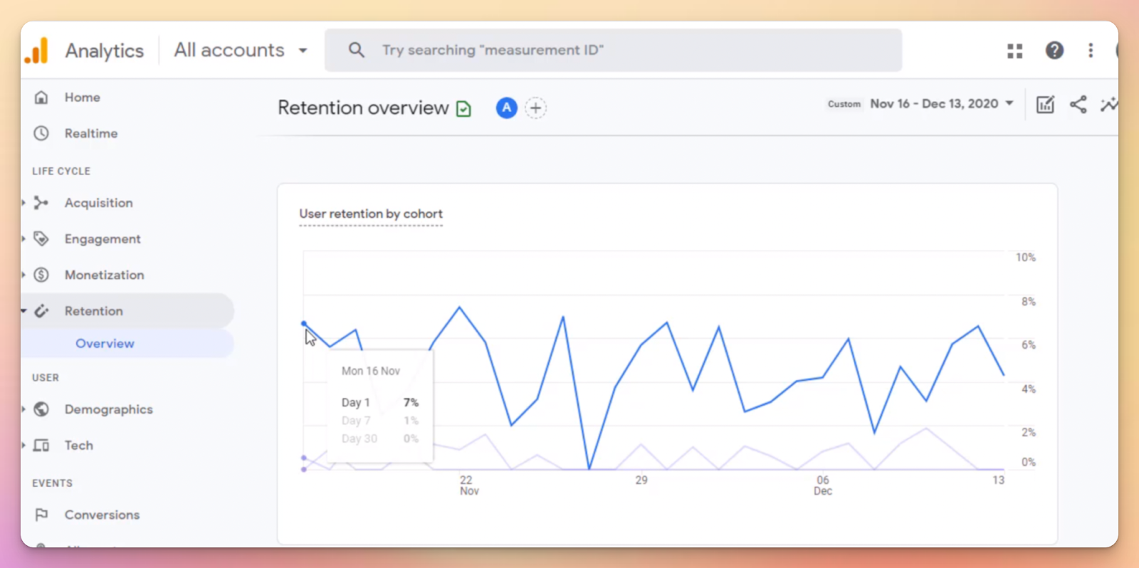Click the User retention by cohort title

pyautogui.click(x=370, y=214)
